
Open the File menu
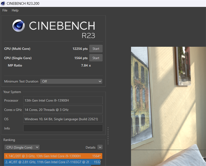coord(5,10)
